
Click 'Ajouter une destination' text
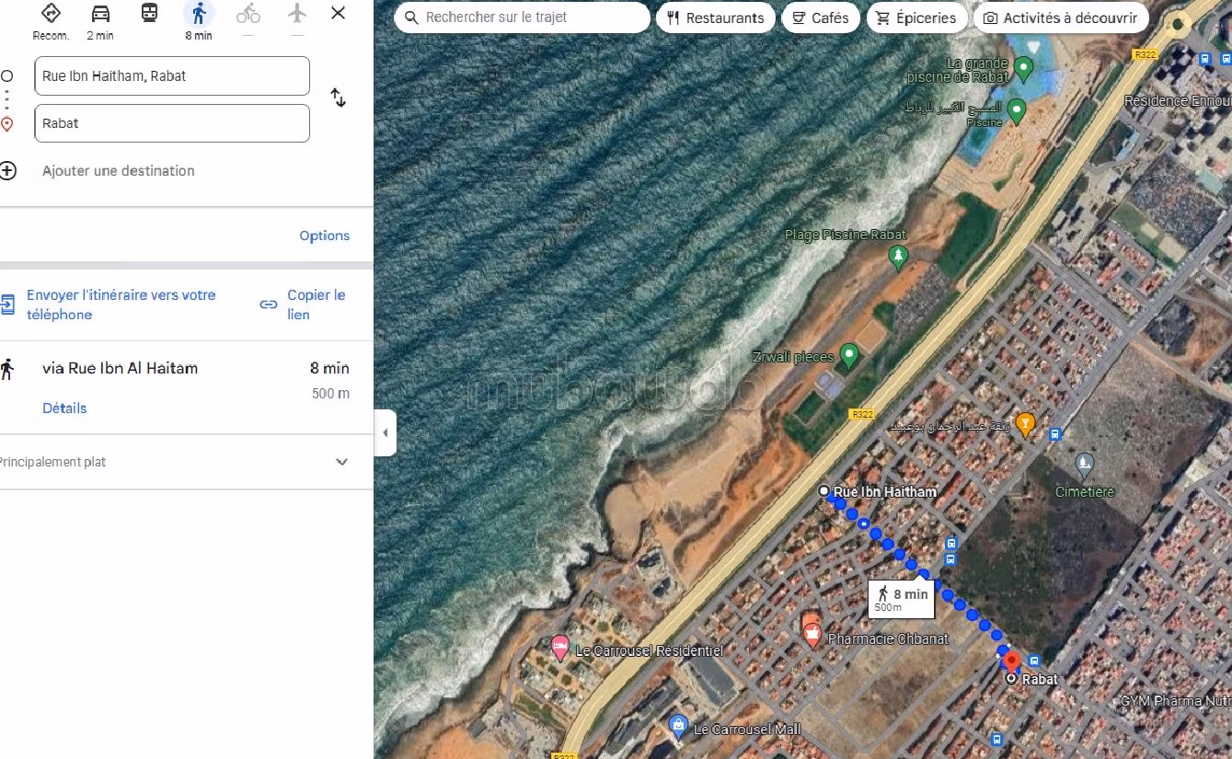119,170
